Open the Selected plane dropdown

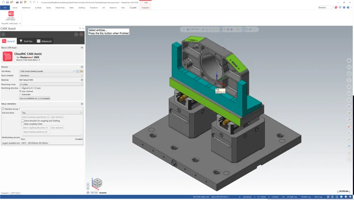(x=52, y=113)
